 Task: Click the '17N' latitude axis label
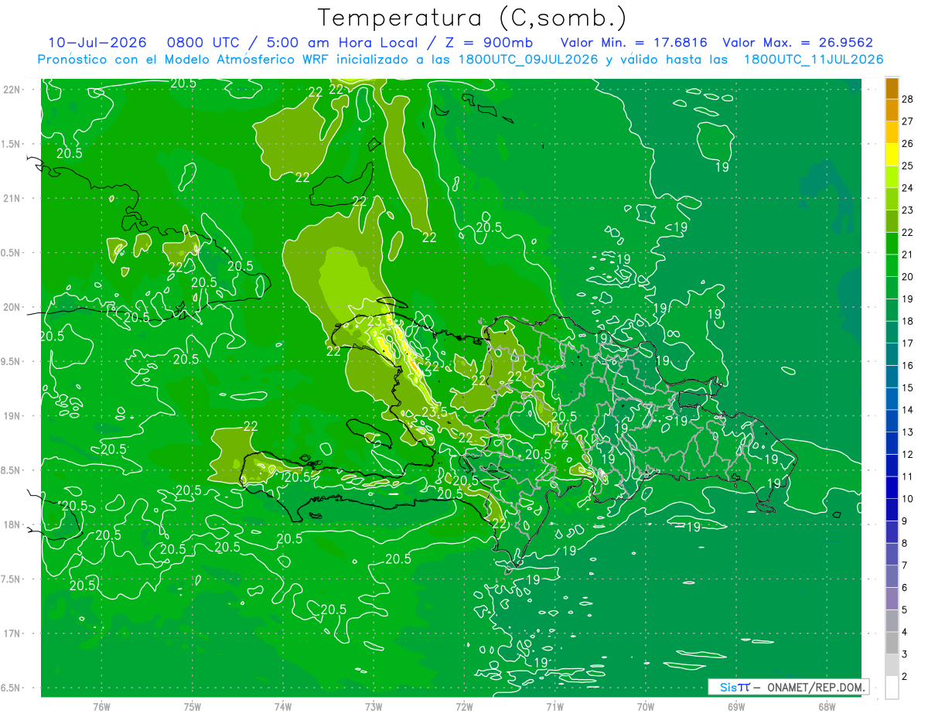[12, 633]
